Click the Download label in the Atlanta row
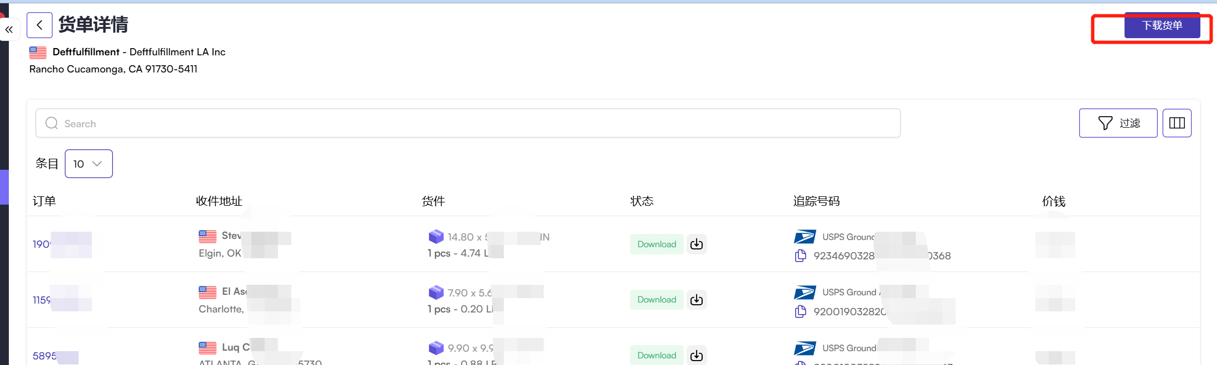1217x365 pixels. click(657, 355)
